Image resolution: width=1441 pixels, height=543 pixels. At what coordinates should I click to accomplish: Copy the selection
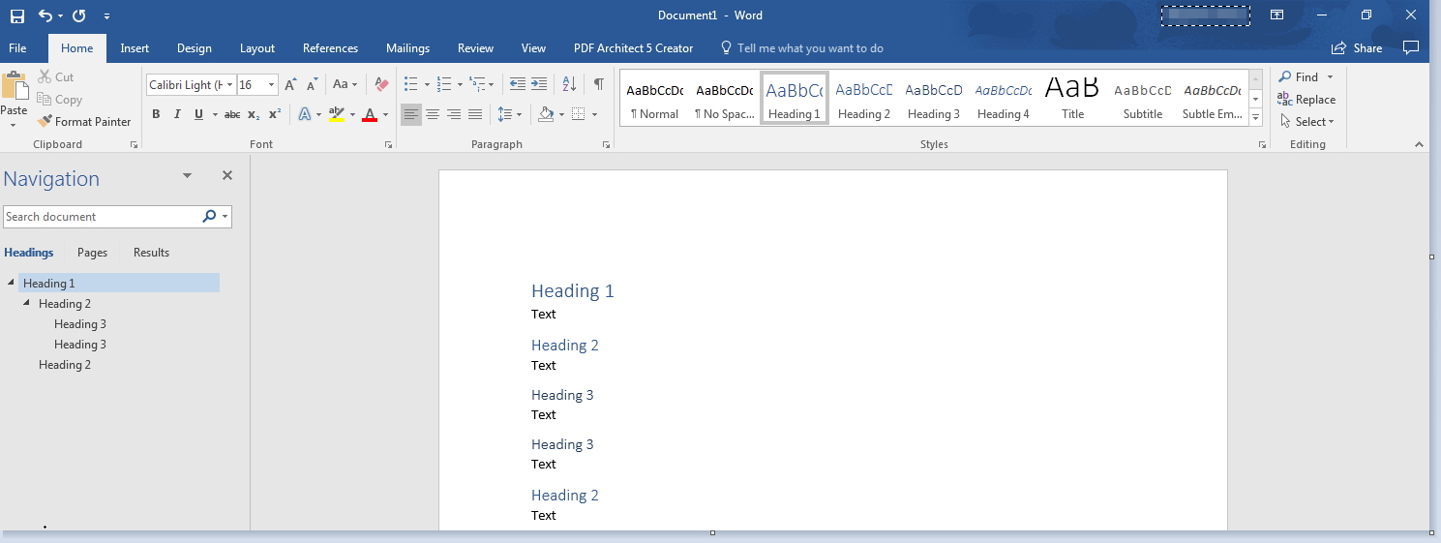[x=59, y=100]
